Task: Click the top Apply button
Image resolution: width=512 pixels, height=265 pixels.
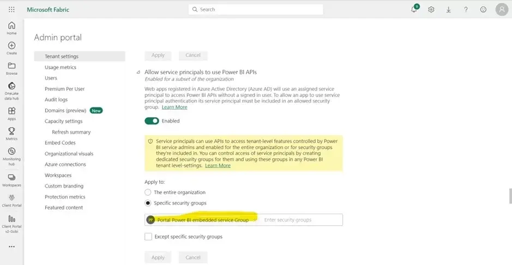Action: point(158,55)
